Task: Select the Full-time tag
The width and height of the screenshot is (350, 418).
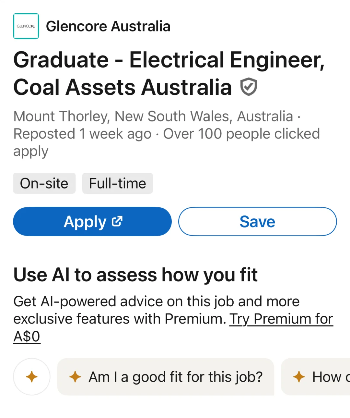Action: click(x=117, y=183)
